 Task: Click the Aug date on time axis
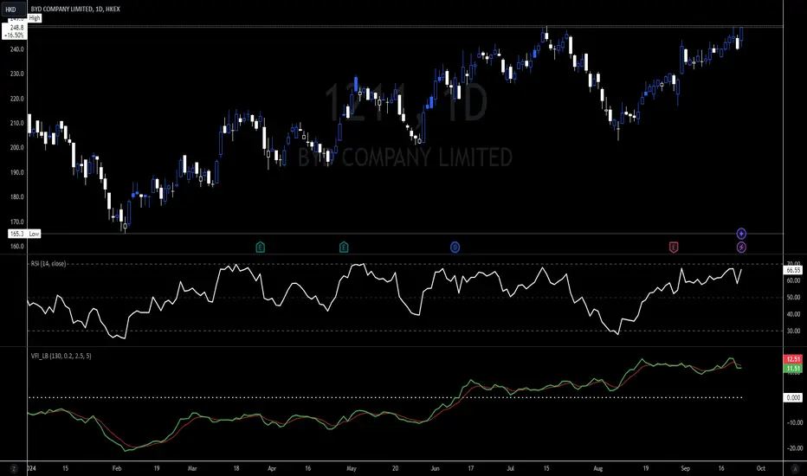point(597,469)
